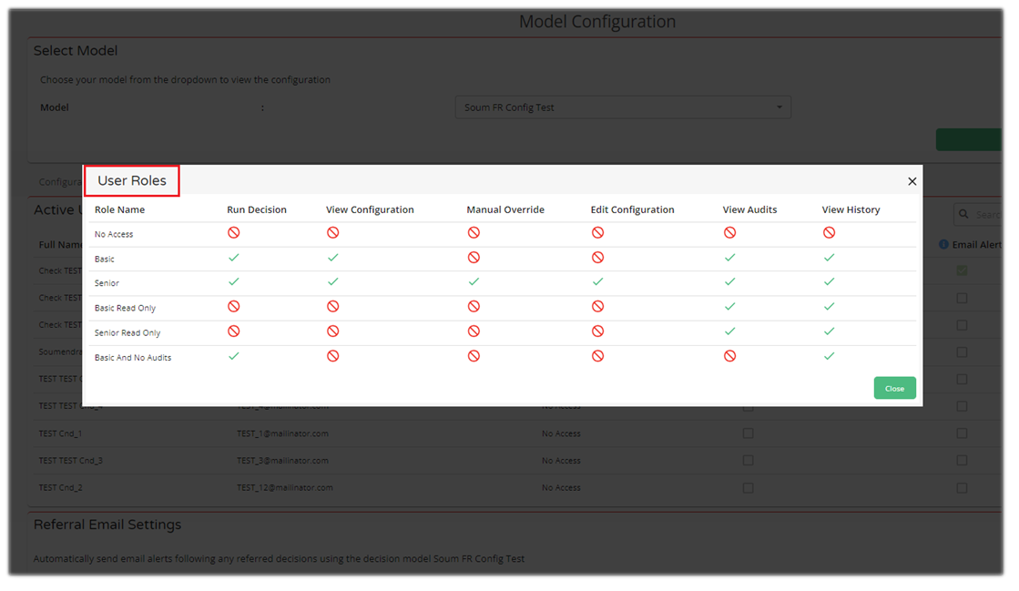The image size is (1019, 591).
Task: Click Manual Override prohibited icon in Basic row
Action: pos(474,258)
